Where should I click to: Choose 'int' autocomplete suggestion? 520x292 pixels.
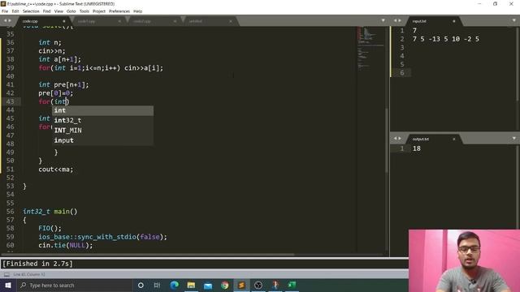(x=103, y=110)
